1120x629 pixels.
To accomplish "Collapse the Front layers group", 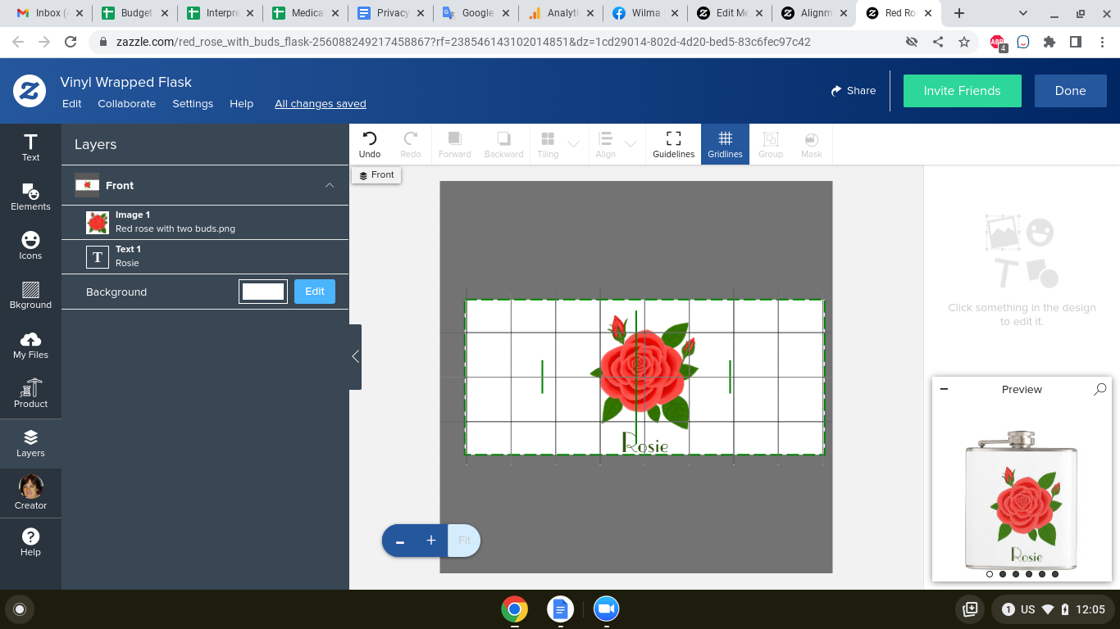I will (x=330, y=186).
